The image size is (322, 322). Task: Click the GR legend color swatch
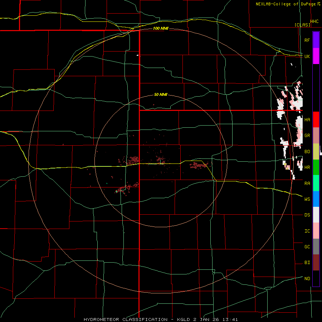tap(316, 136)
